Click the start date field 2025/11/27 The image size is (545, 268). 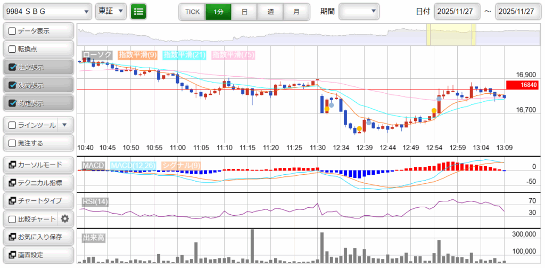point(457,11)
